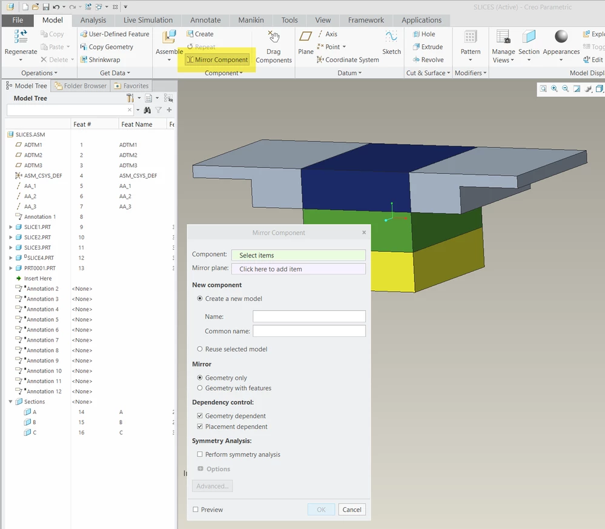Select Reuse selected model radio
Screen dimensions: 605x529
(199, 349)
